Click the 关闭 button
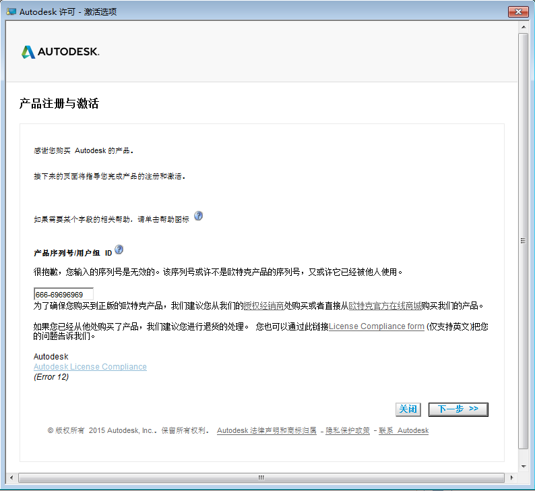This screenshot has height=491, width=535. click(x=408, y=409)
